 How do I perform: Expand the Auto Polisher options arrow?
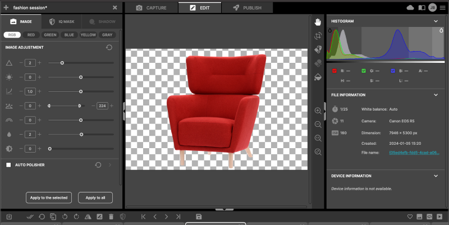[110, 165]
